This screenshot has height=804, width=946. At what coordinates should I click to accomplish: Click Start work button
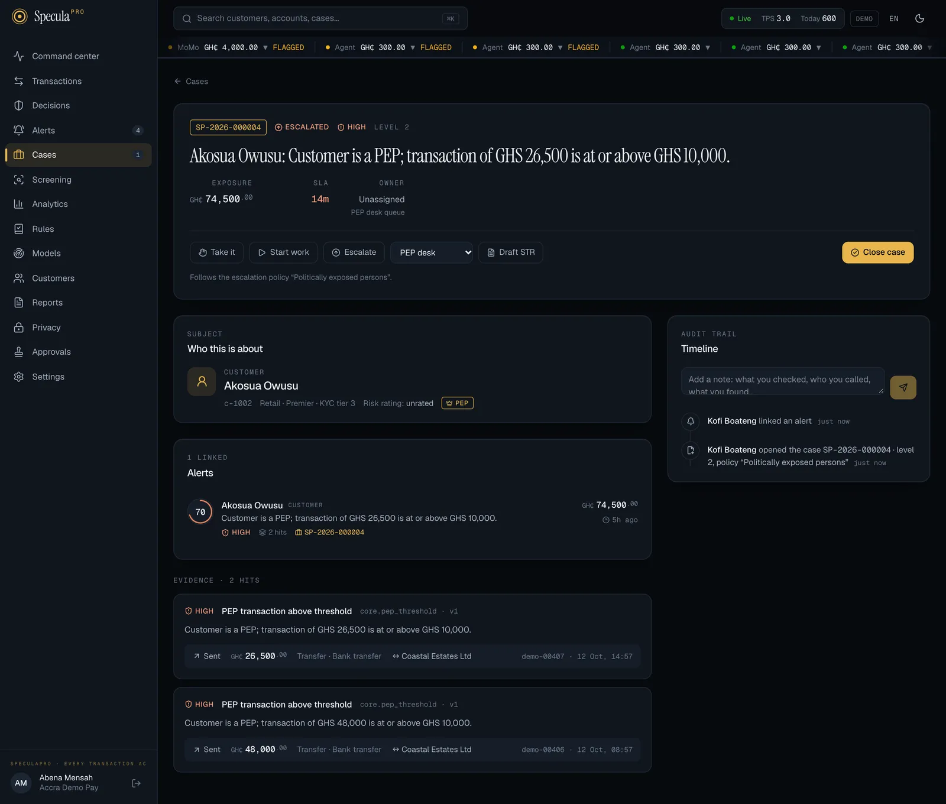(283, 252)
